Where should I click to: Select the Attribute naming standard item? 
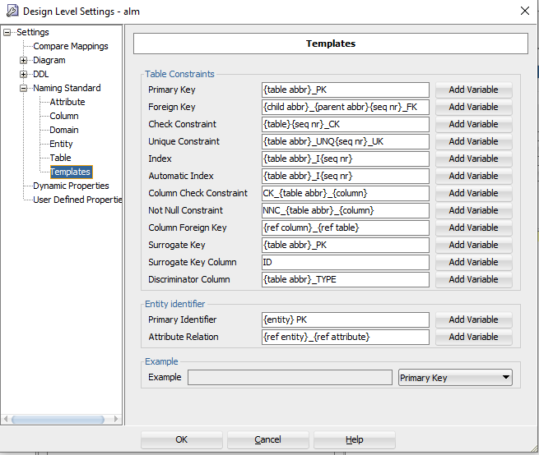(67, 103)
